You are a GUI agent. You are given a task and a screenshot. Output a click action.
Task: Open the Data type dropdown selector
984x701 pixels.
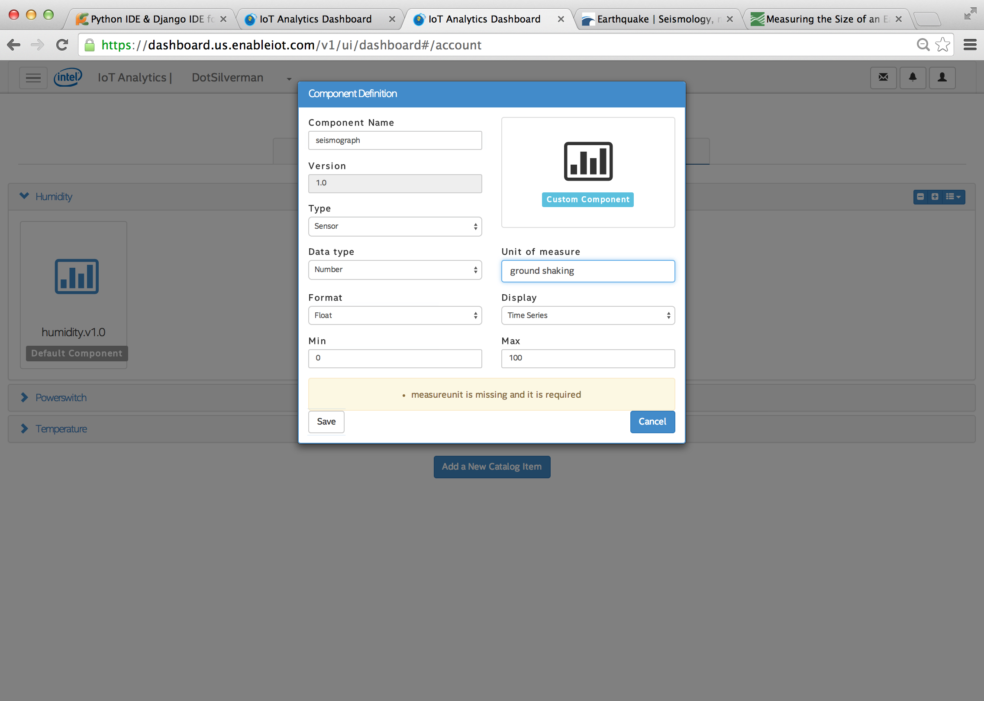point(395,269)
